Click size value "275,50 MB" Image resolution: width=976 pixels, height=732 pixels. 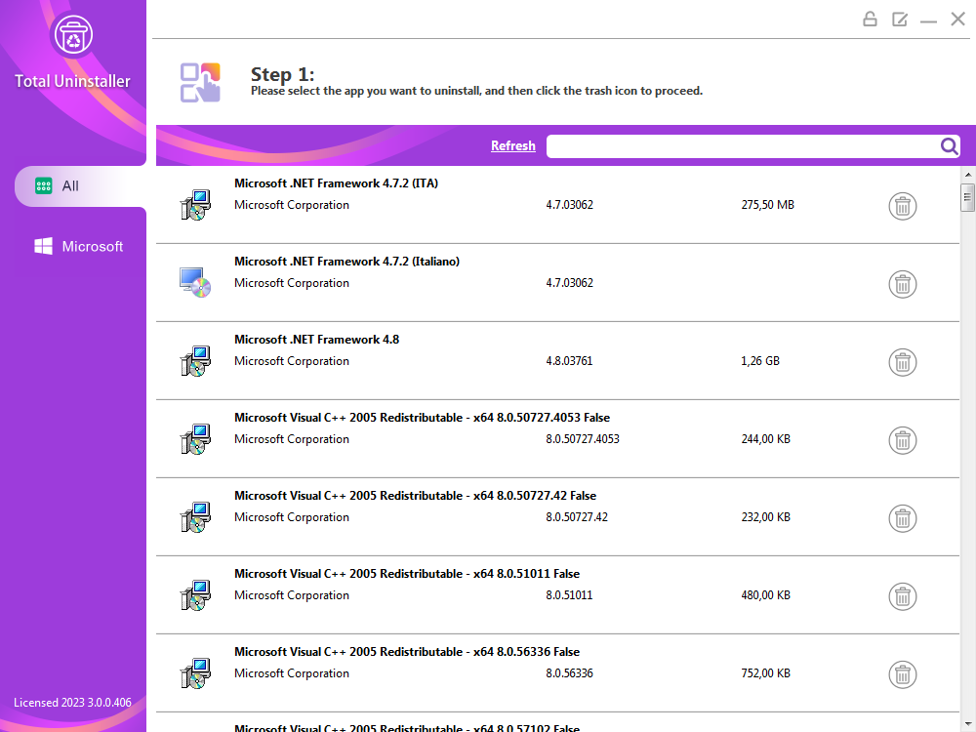coord(767,205)
